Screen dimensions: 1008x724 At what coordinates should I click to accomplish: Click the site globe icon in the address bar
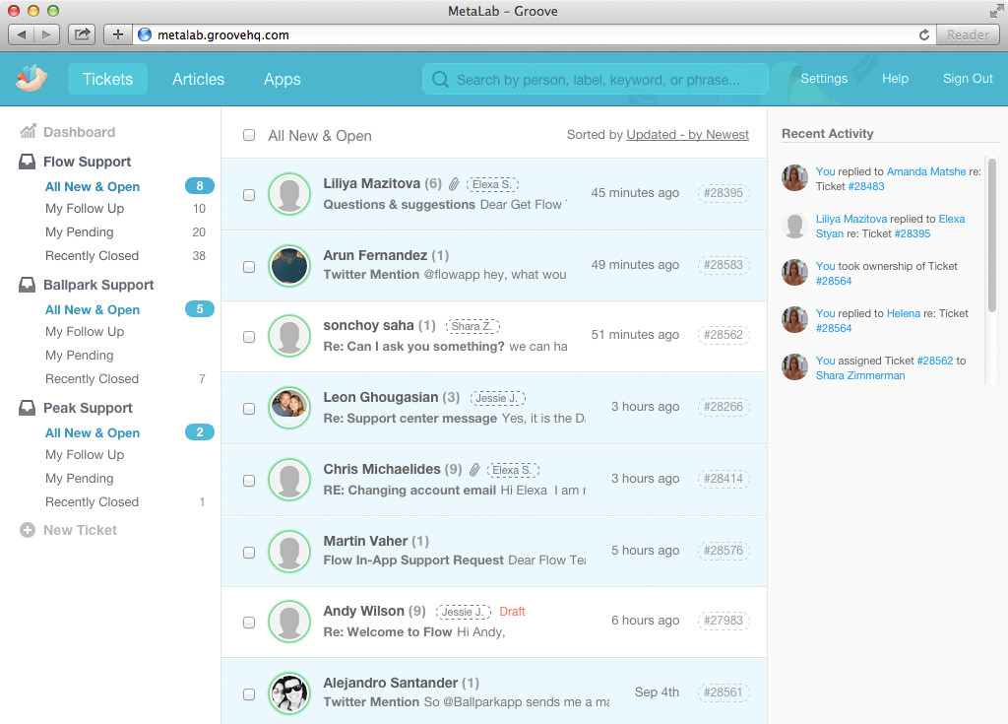pyautogui.click(x=145, y=34)
